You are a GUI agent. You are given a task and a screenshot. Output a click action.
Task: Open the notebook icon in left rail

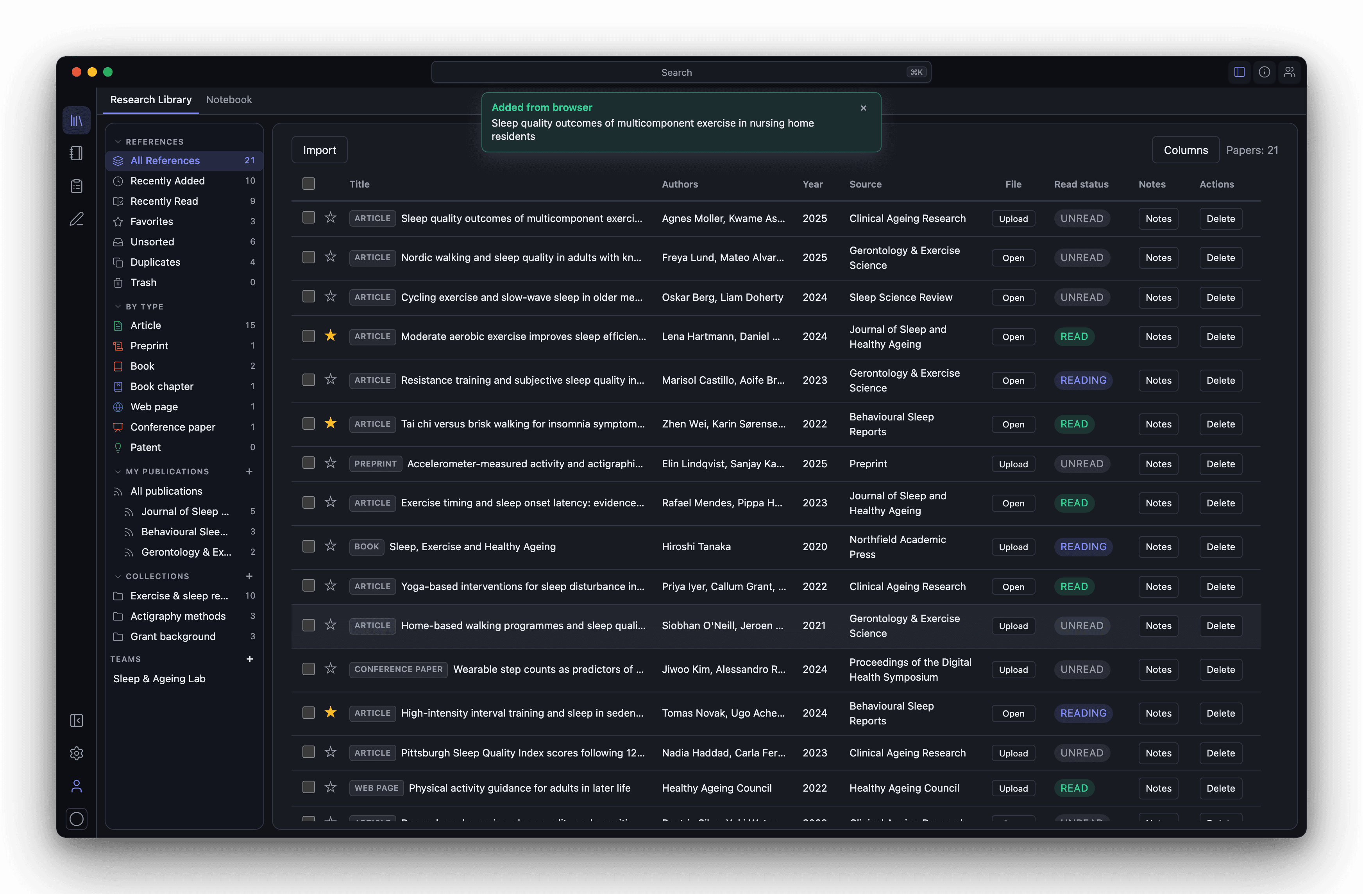coord(77,153)
